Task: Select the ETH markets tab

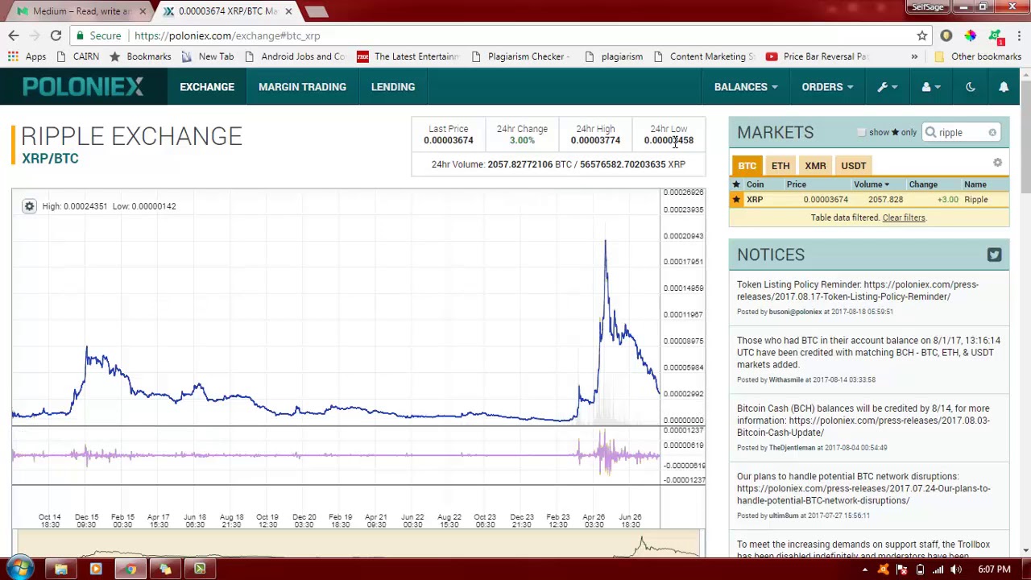Action: (780, 165)
